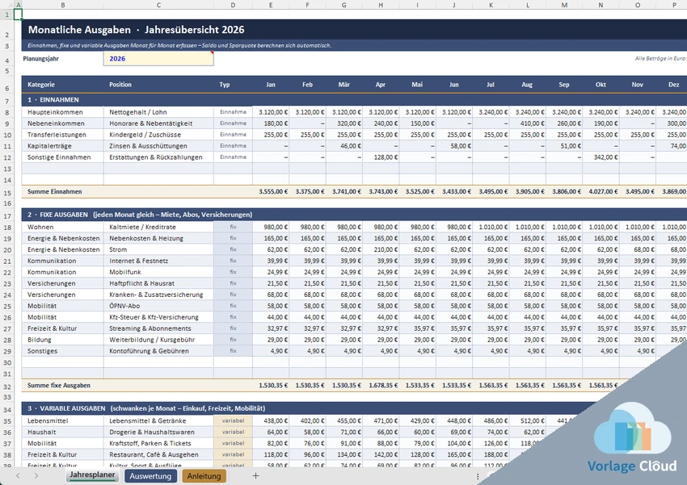687x485 pixels.
Task: Select column H header
Action: (x=381, y=6)
